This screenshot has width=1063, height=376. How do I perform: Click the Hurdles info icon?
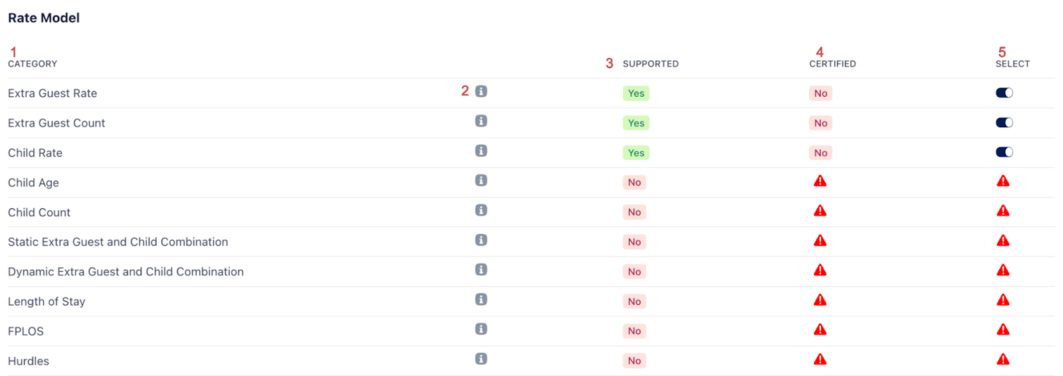(481, 359)
